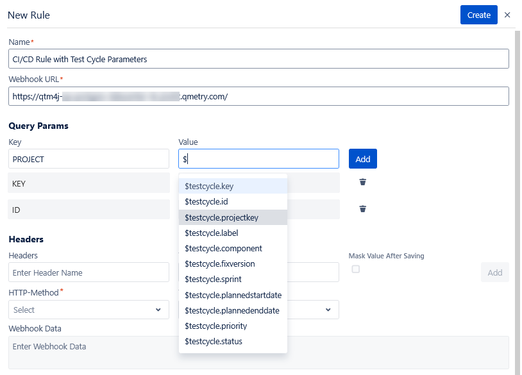Image resolution: width=522 pixels, height=375 pixels.
Task: Click the rule Name input field
Action: click(258, 59)
